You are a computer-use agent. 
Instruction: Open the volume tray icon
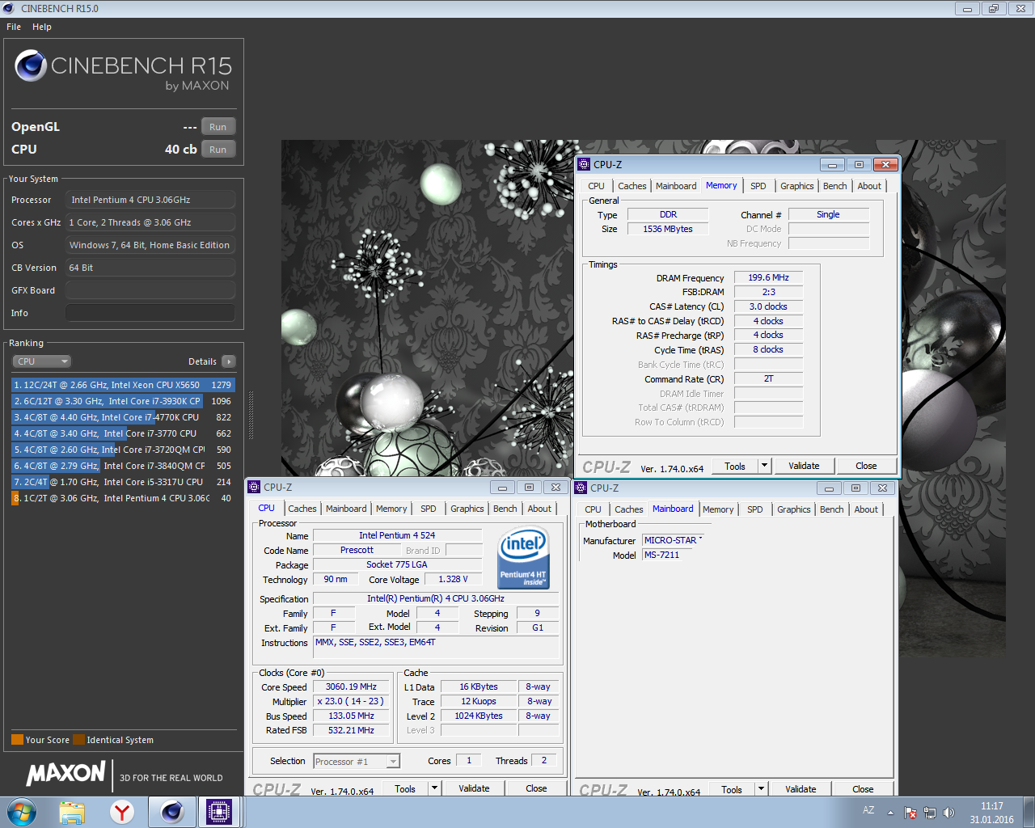(x=948, y=813)
